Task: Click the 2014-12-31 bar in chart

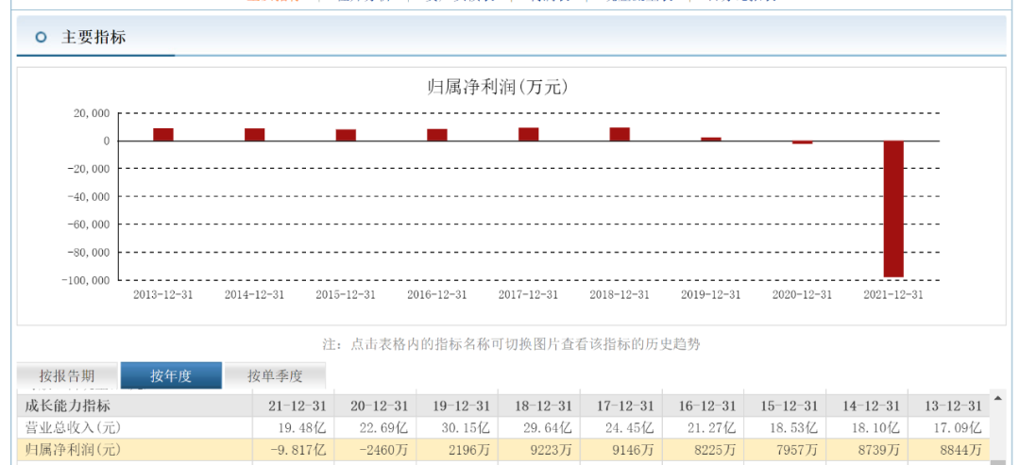Action: coord(255,135)
